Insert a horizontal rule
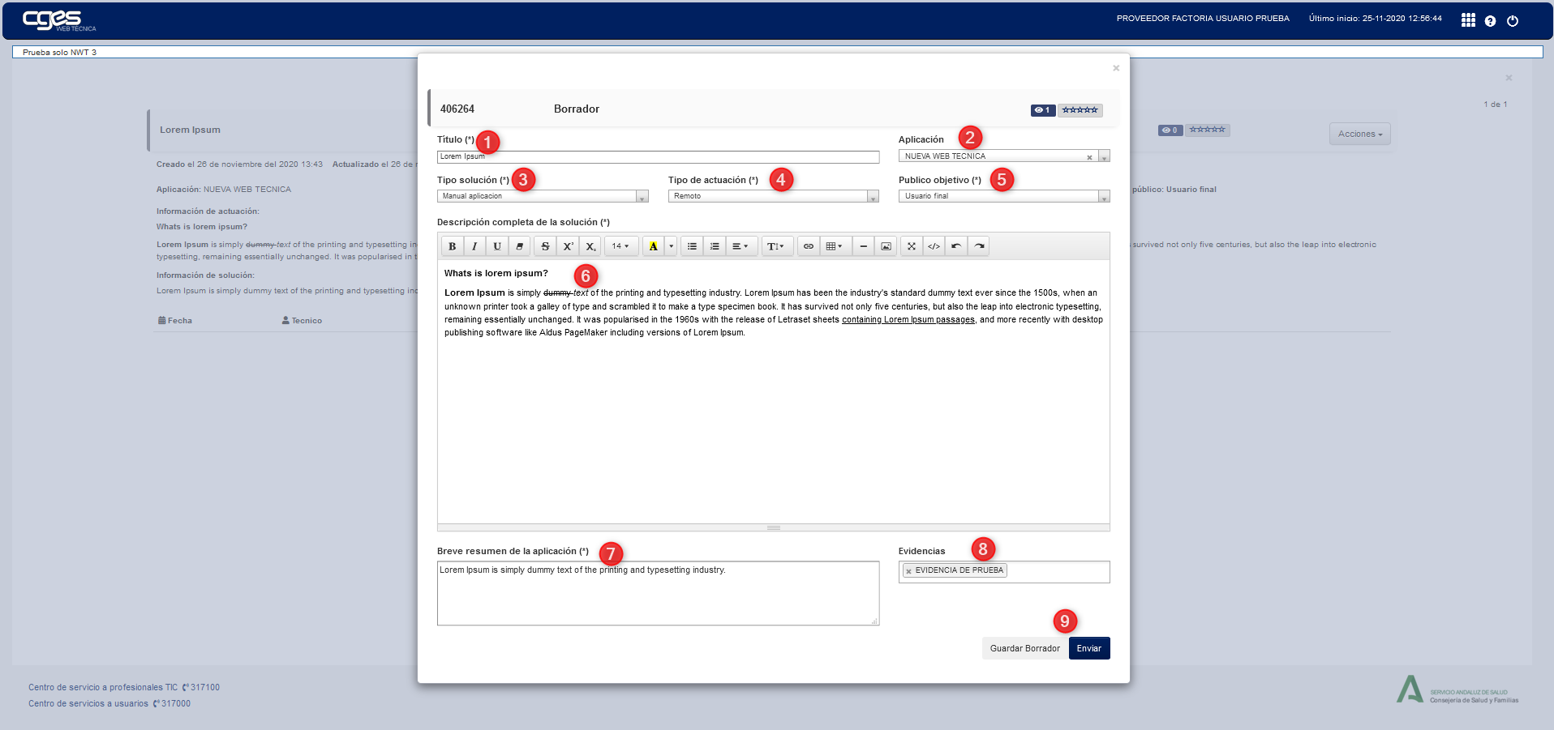1554x730 pixels. 863,246
